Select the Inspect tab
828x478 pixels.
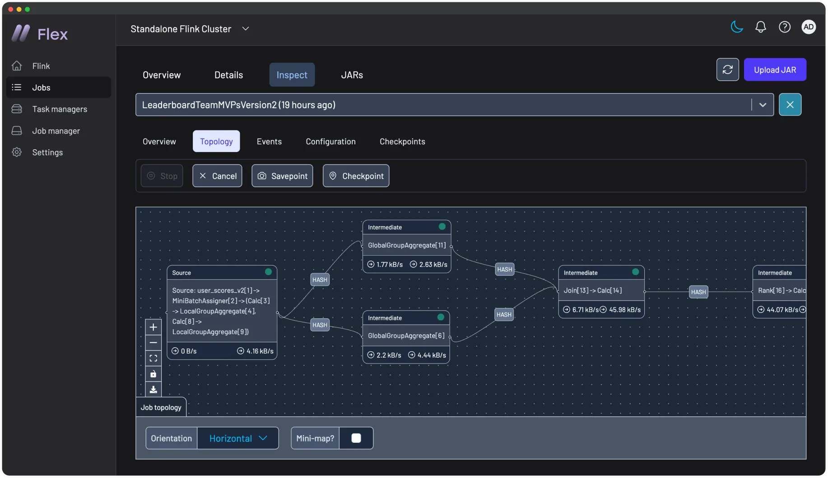pos(292,75)
